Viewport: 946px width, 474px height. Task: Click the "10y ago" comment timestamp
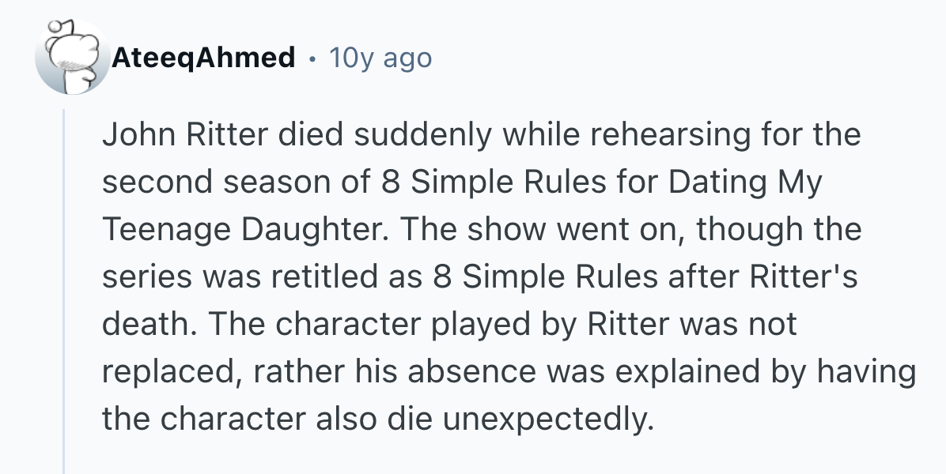pyautogui.click(x=380, y=58)
